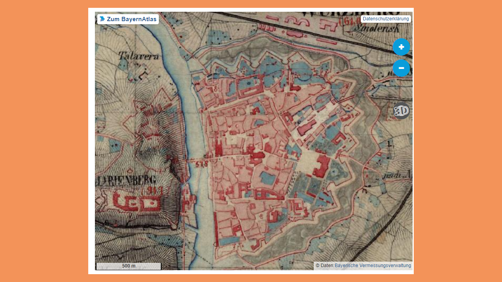
Task: Click the blue BayernAtlas logo icon
Action: [102, 19]
